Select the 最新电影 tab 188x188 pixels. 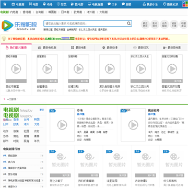coord(78,48)
